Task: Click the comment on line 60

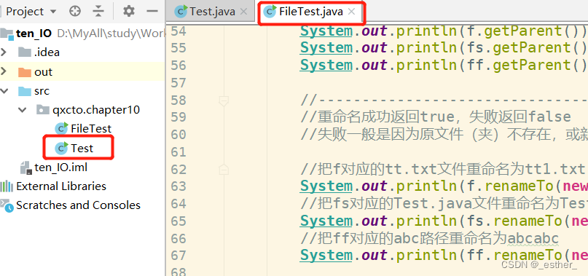Action: coord(444,135)
